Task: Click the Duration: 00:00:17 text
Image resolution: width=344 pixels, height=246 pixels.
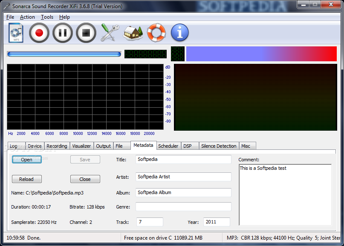Action: 31,207
